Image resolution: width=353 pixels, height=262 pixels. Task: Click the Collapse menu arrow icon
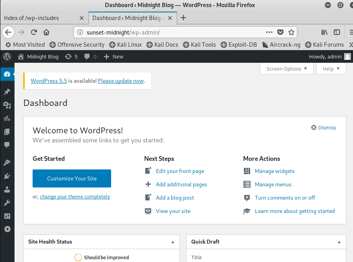click(7, 229)
